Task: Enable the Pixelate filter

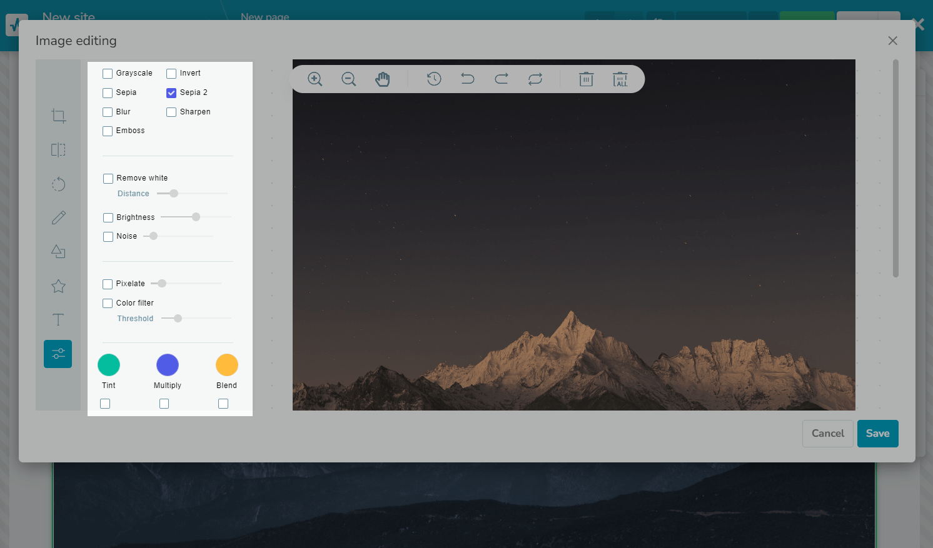Action: (108, 284)
